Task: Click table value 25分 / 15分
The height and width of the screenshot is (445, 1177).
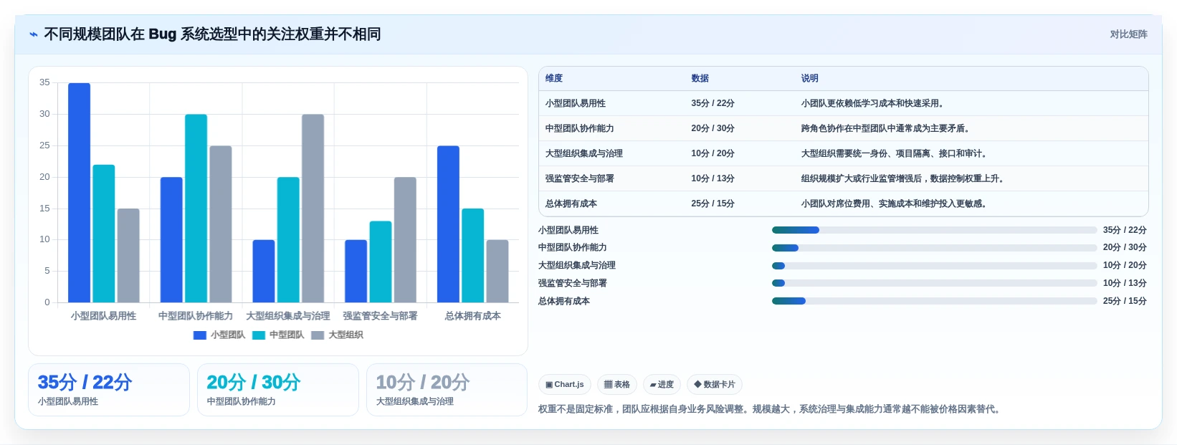Action: [713, 204]
